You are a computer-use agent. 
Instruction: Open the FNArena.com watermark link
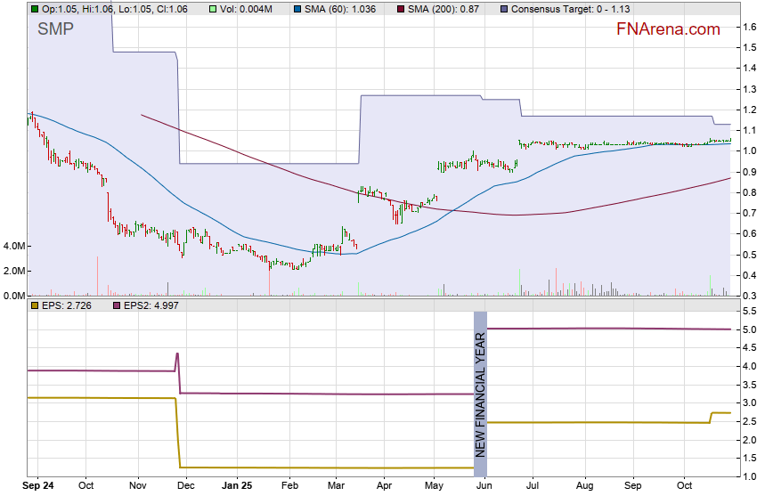[667, 29]
